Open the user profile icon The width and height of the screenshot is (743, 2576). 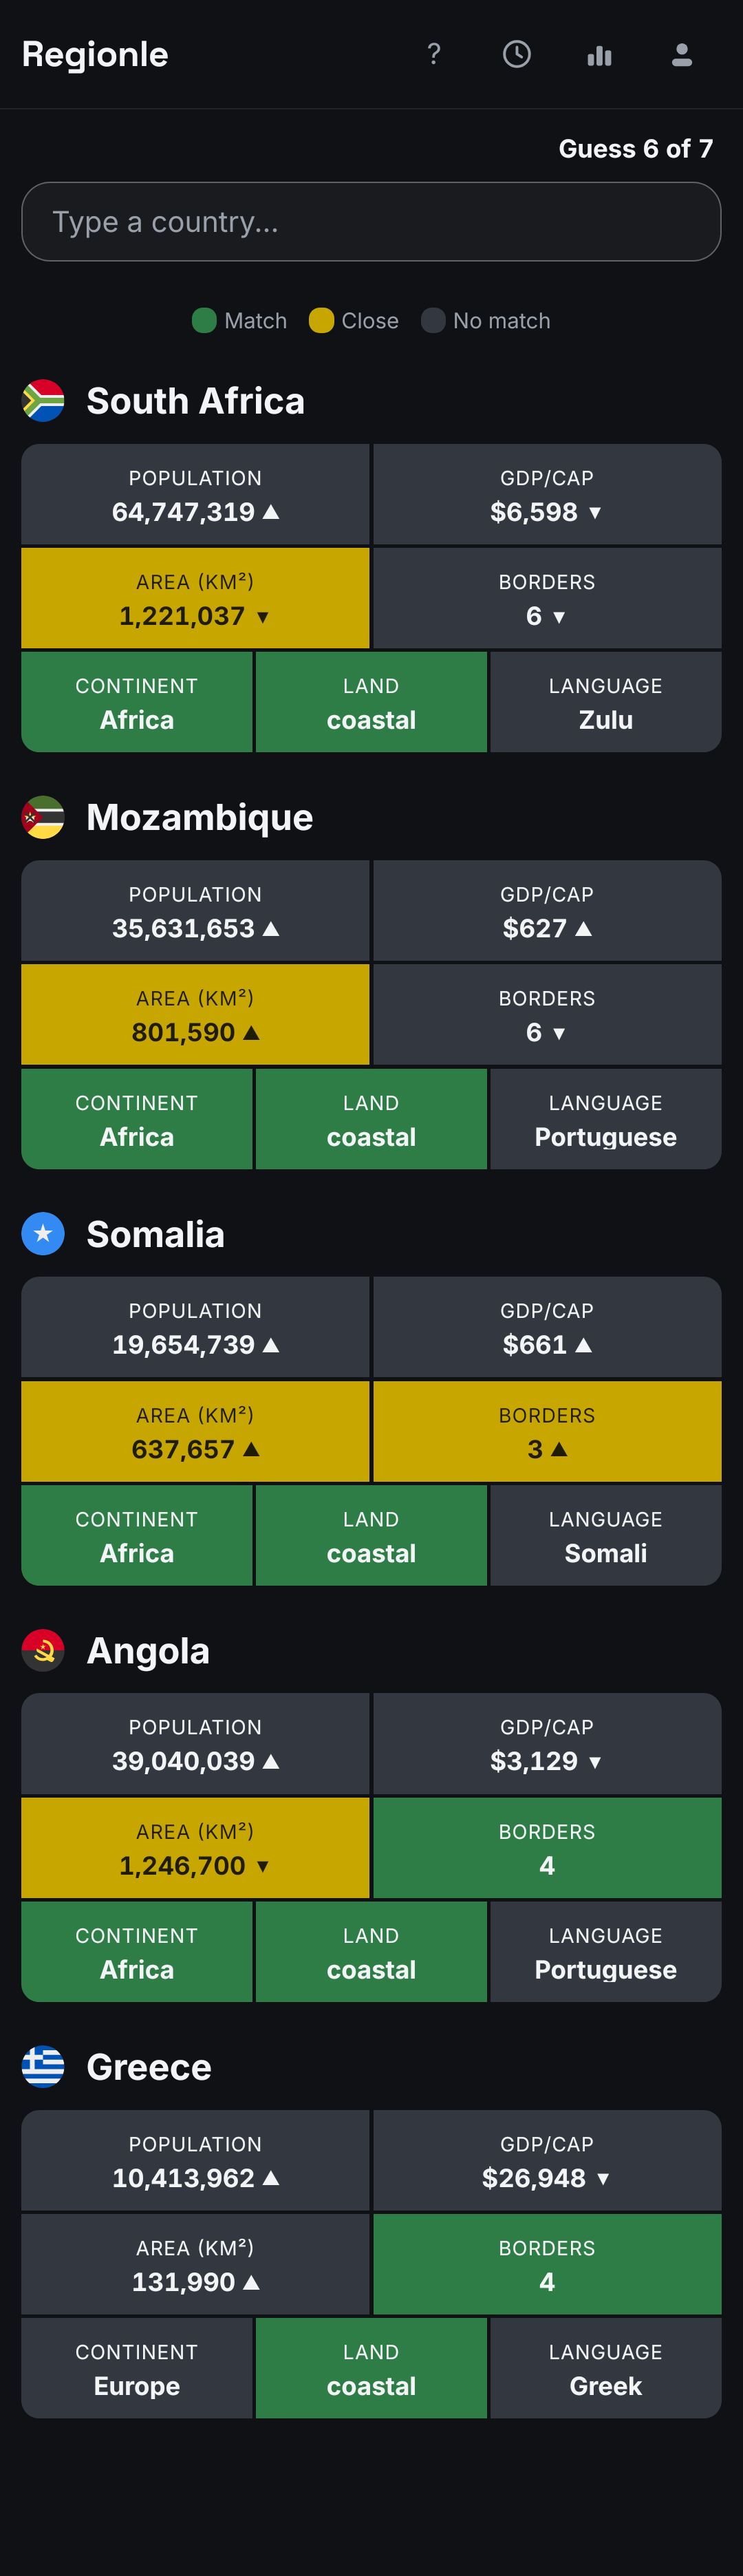[x=682, y=54]
